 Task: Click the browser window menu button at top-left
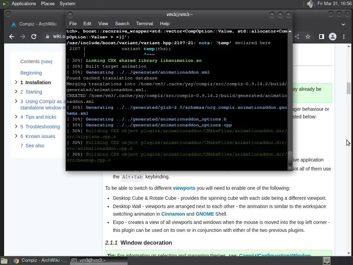[x=8, y=14]
